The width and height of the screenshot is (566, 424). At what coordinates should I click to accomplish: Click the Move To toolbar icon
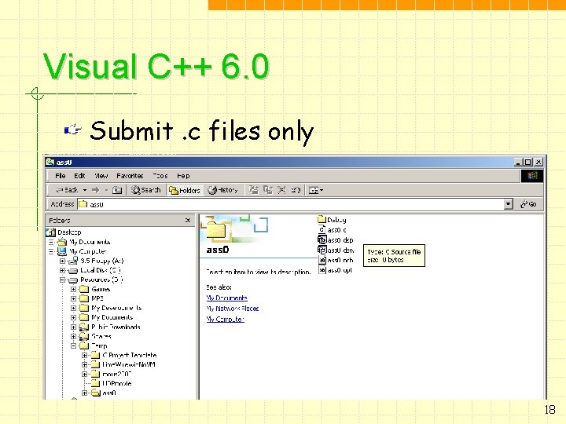coord(254,190)
